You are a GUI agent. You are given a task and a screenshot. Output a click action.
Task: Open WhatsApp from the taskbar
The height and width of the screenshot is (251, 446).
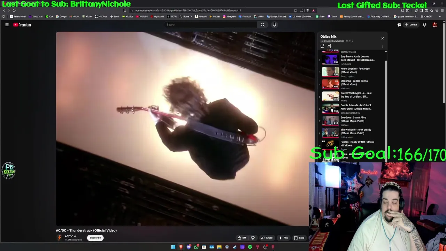coord(197,247)
